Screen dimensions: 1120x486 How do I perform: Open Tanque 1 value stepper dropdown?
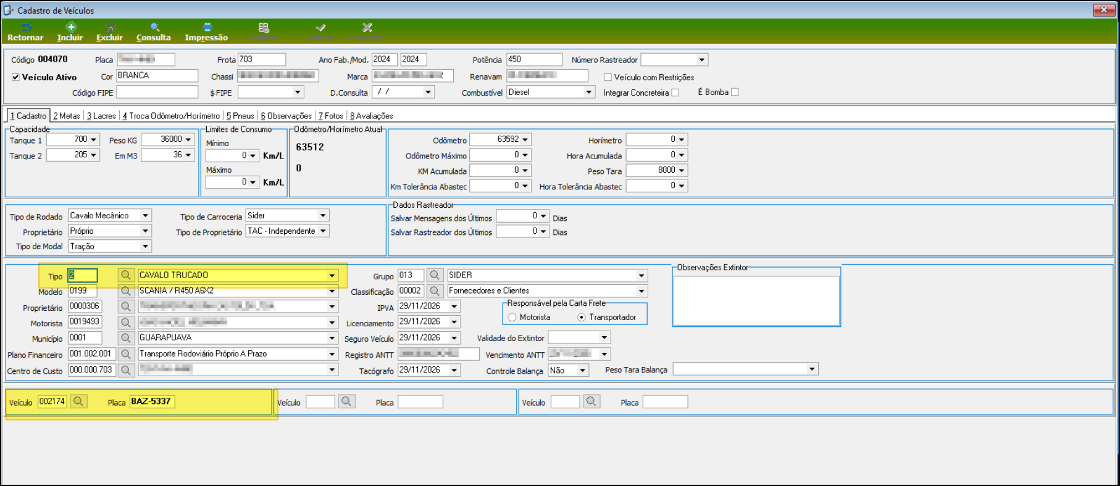94,139
